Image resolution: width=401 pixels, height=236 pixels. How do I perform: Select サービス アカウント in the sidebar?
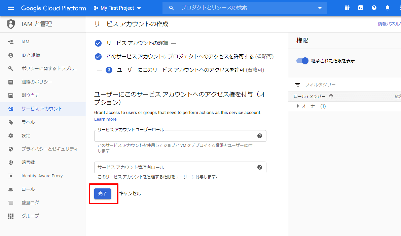point(37,109)
